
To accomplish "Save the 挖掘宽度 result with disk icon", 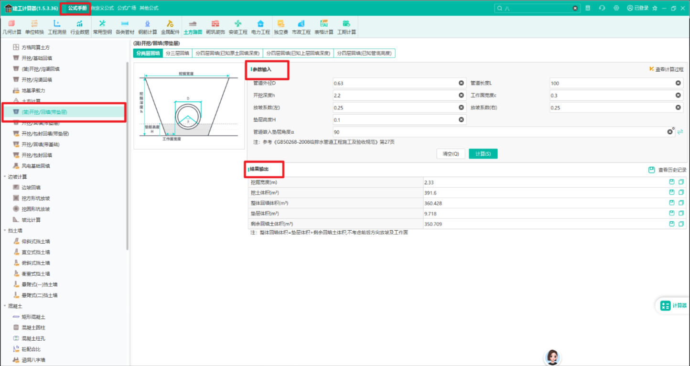I will pyautogui.click(x=672, y=182).
